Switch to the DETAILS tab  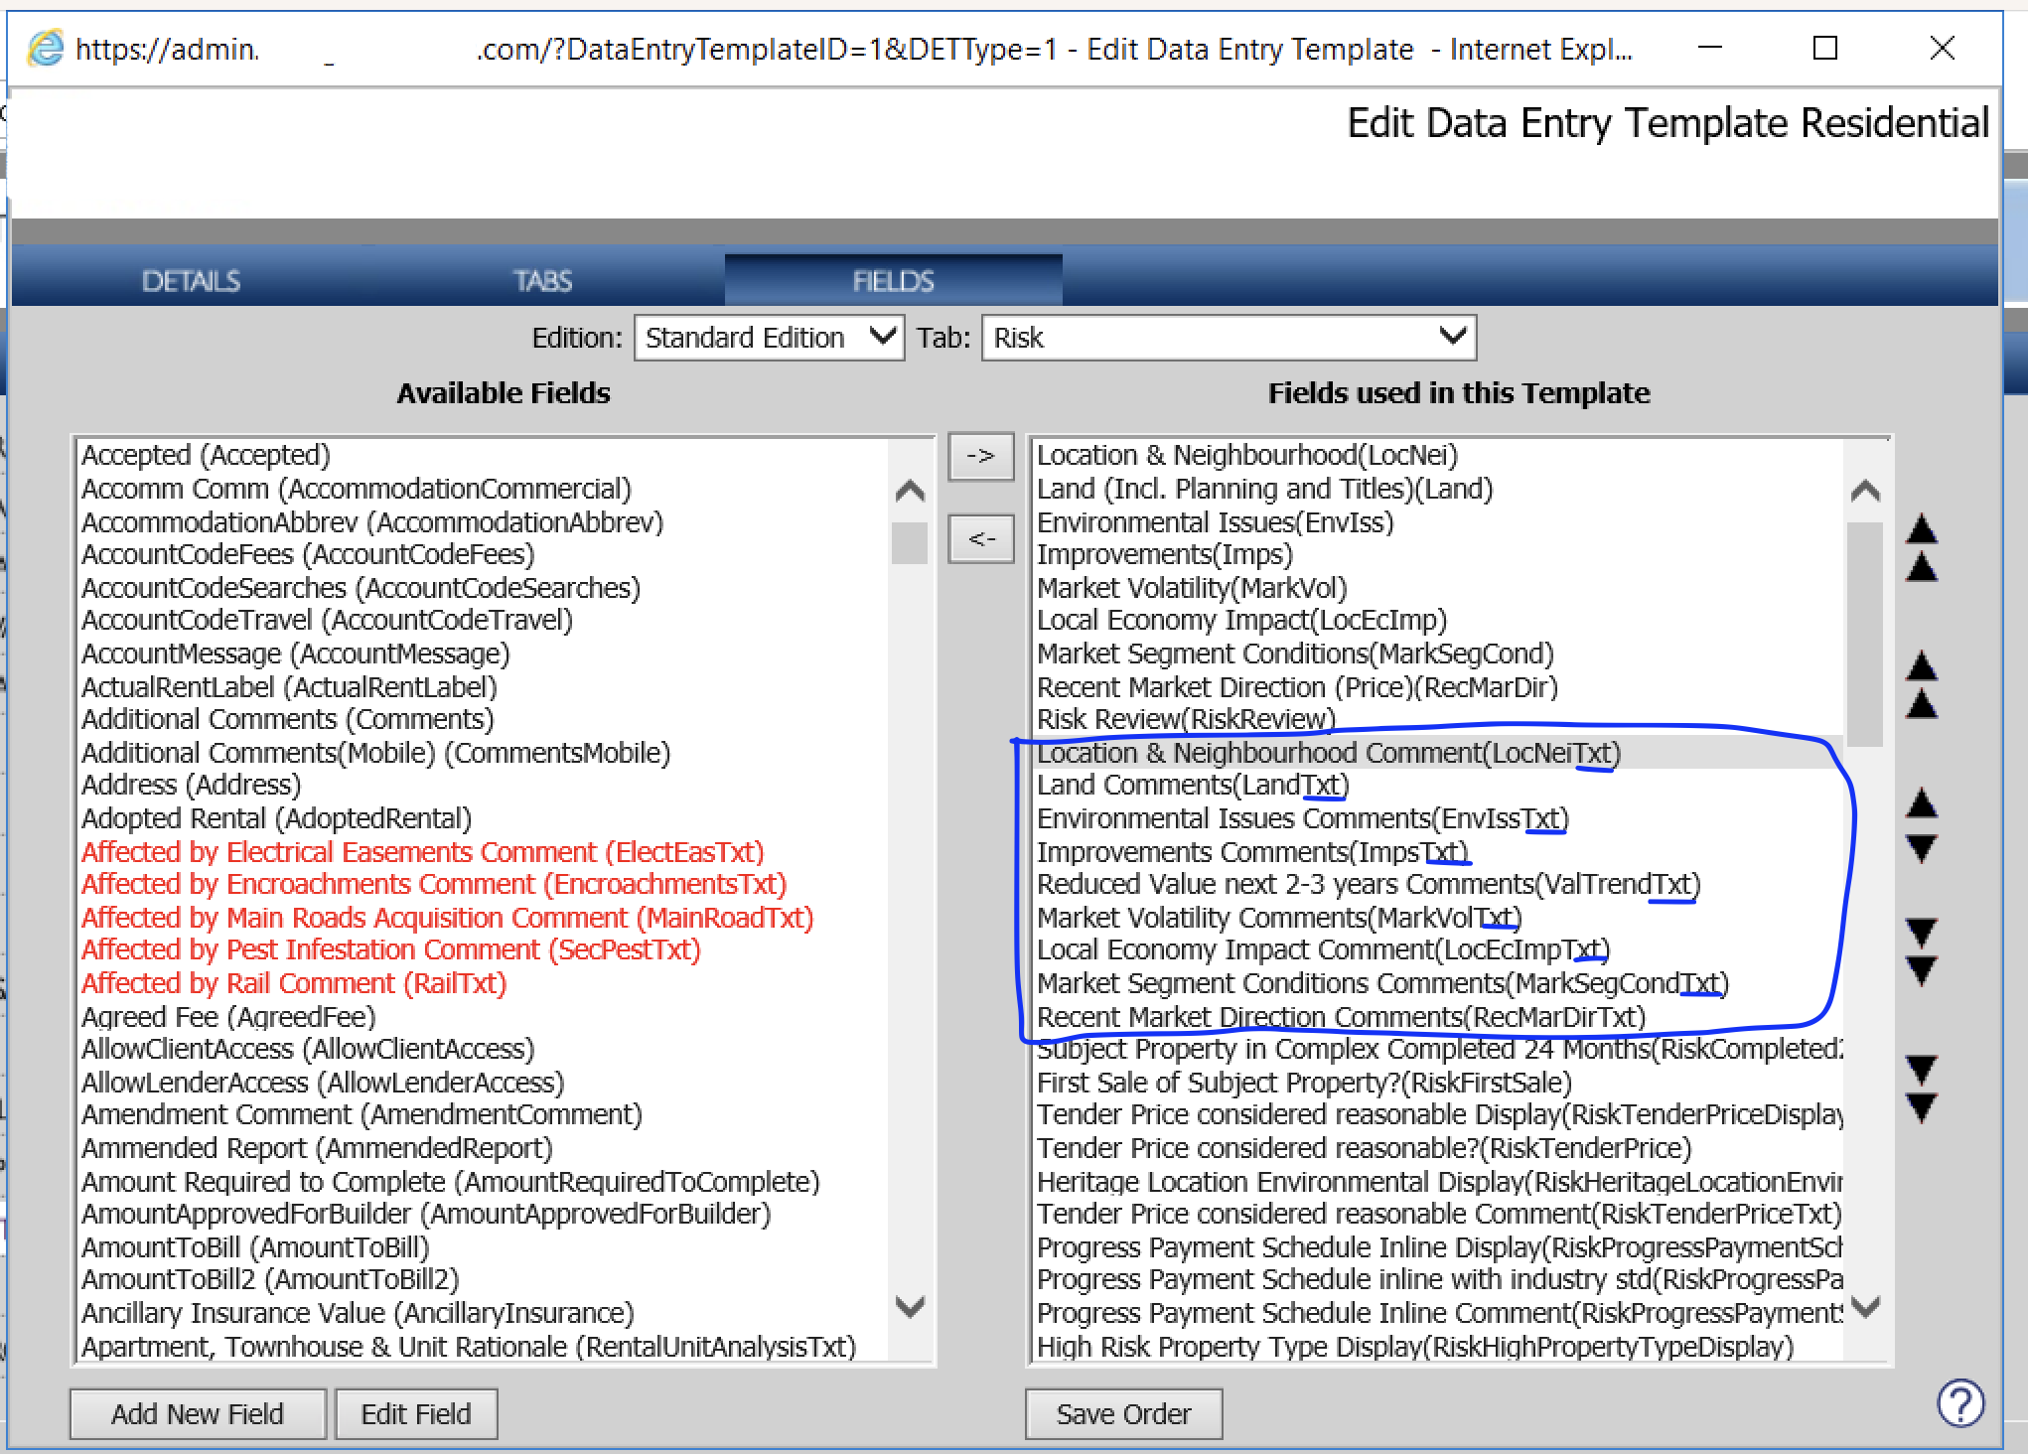(191, 281)
